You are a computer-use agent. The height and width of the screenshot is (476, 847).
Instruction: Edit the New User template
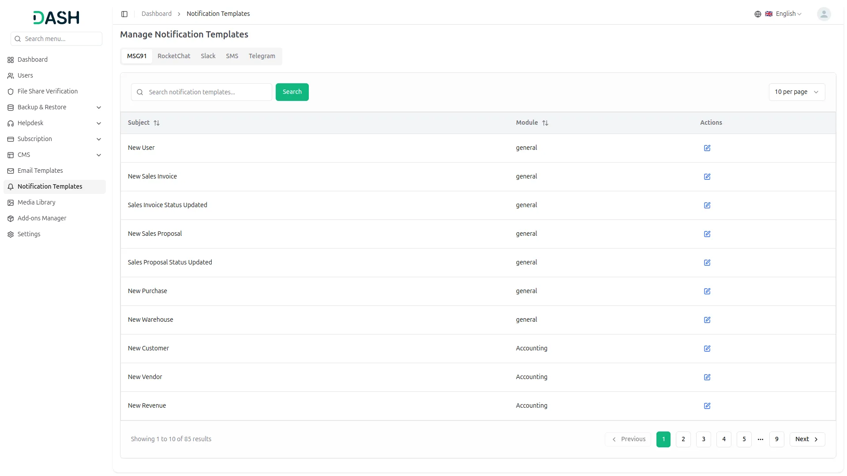707,148
